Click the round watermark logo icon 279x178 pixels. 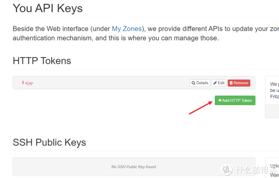[226, 170]
